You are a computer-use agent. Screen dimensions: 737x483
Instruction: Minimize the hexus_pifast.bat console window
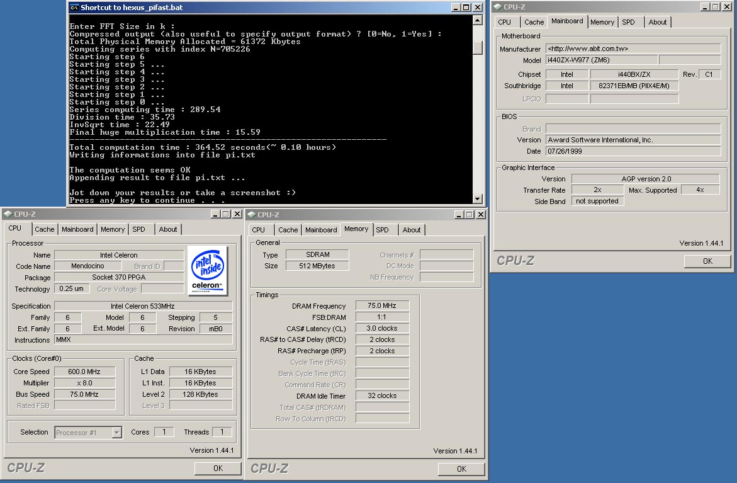coord(456,8)
